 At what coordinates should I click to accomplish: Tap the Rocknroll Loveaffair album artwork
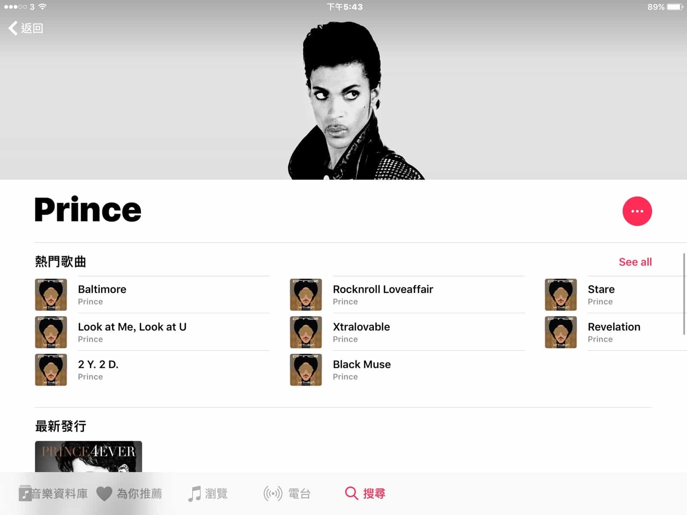[x=306, y=295]
